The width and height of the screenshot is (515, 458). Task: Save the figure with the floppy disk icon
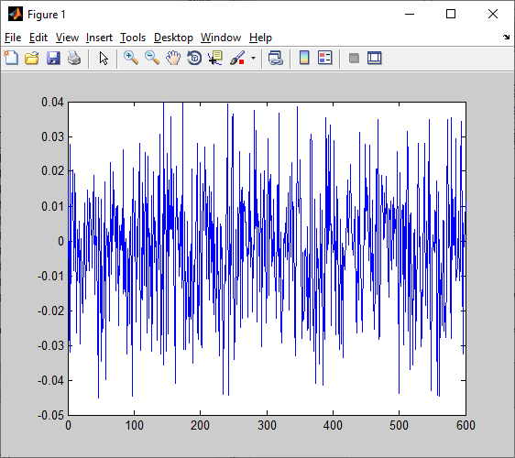53,58
